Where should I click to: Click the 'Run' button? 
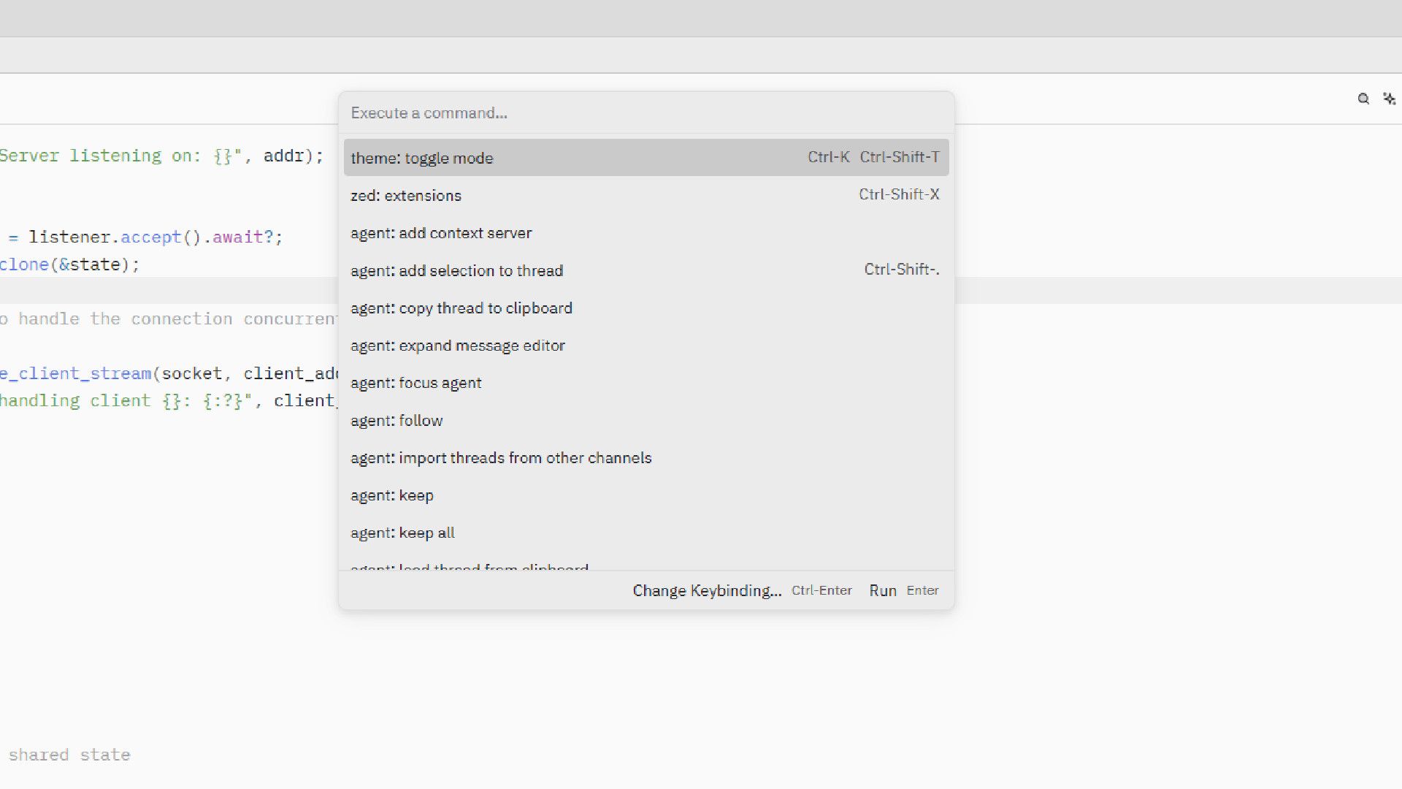(903, 590)
